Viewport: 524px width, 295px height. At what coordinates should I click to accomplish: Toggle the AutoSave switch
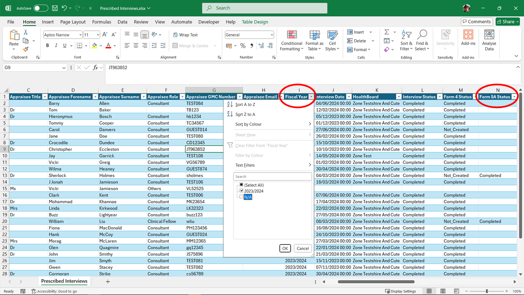pyautogui.click(x=41, y=8)
